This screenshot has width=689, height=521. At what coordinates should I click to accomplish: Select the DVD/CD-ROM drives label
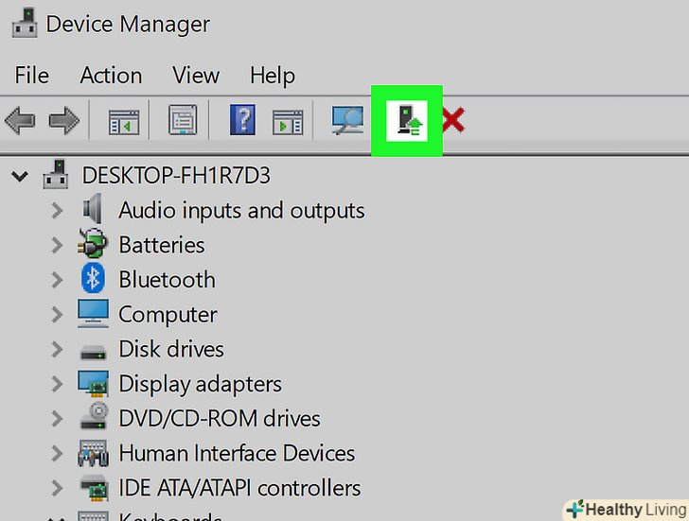point(220,419)
